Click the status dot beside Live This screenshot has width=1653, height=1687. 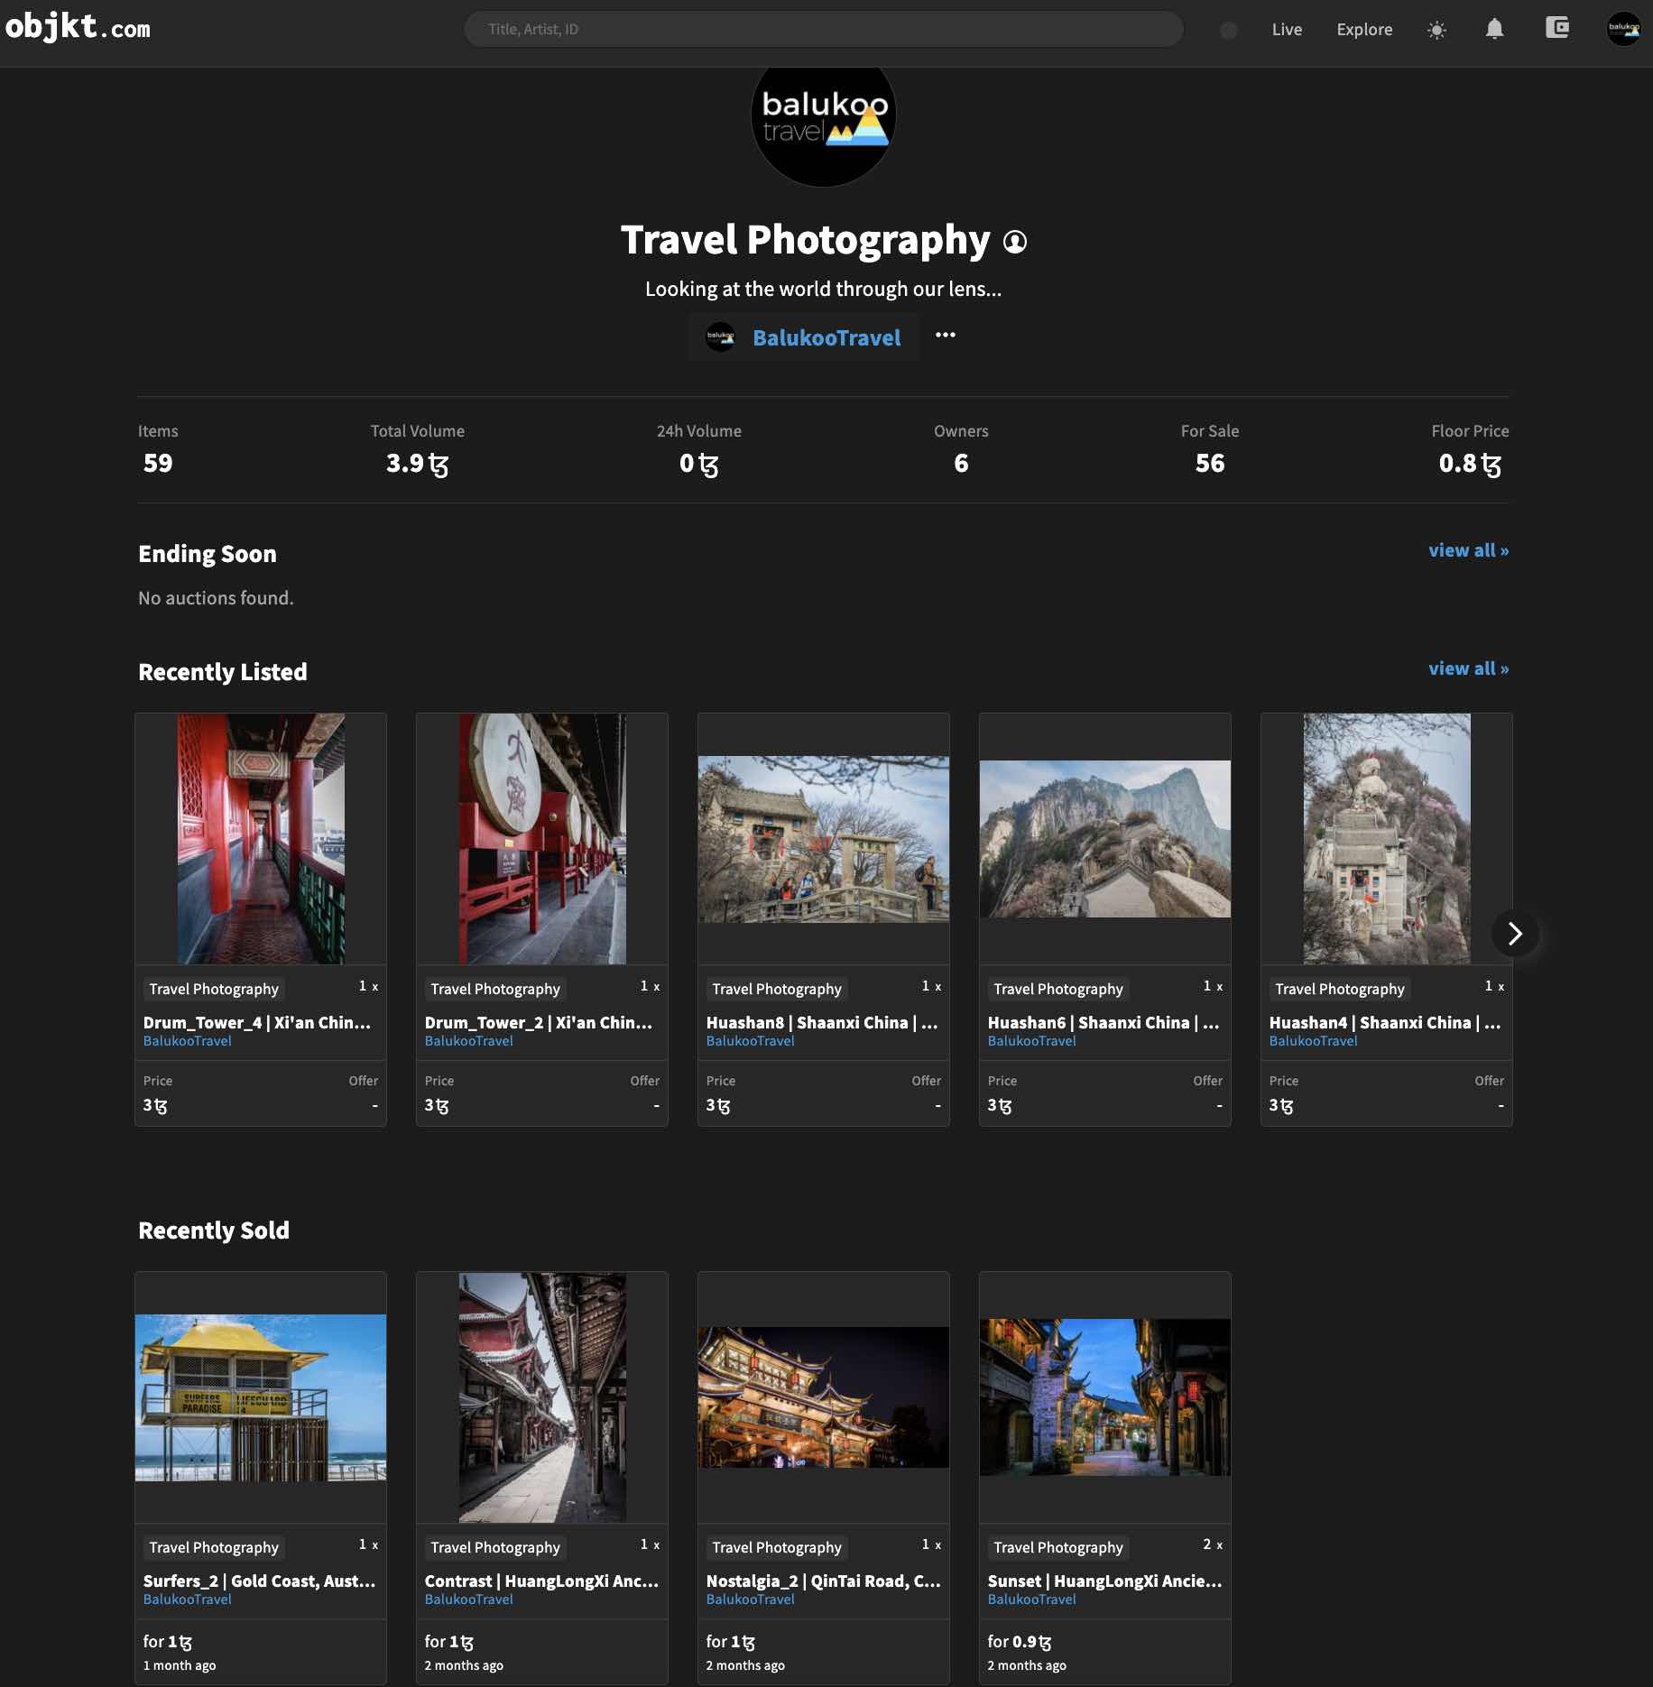click(x=1228, y=31)
